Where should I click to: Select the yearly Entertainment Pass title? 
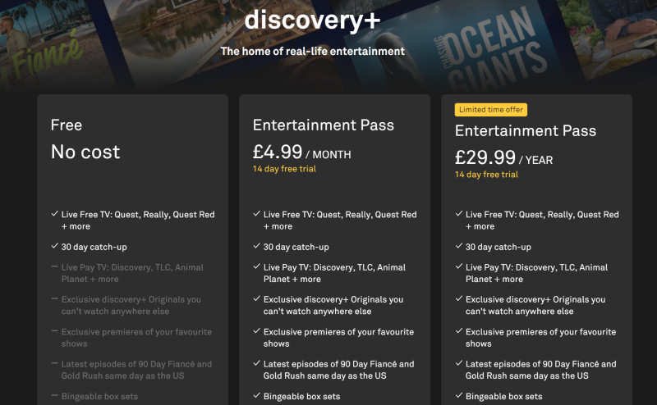(526, 130)
